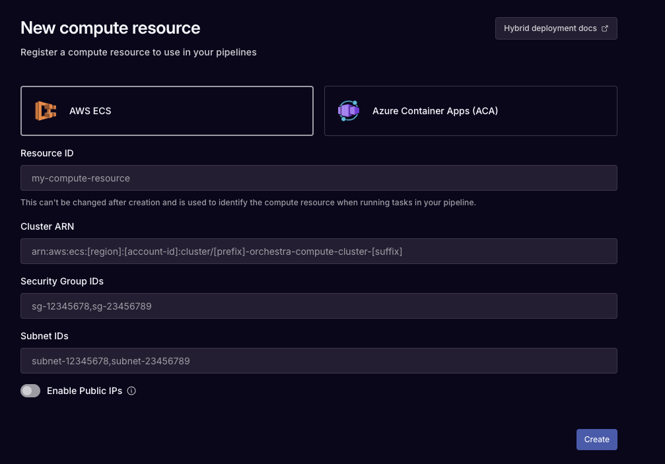
Task: Open the Hybrid deployment docs
Action: [555, 28]
